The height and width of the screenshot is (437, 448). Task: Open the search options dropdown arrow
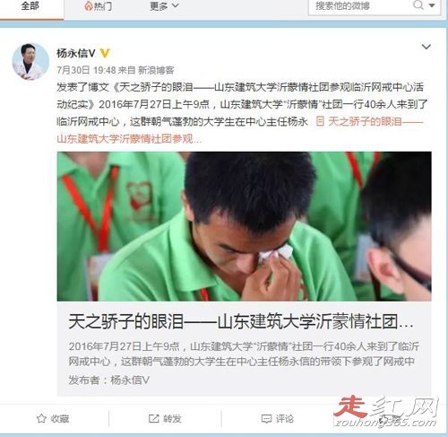432,5
